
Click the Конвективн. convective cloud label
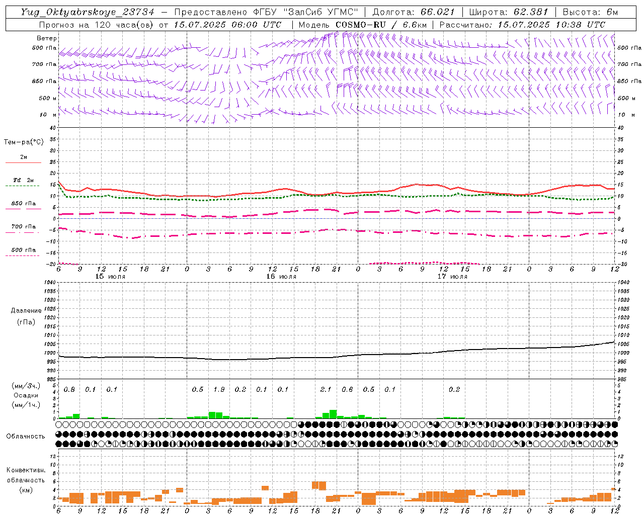26,470
